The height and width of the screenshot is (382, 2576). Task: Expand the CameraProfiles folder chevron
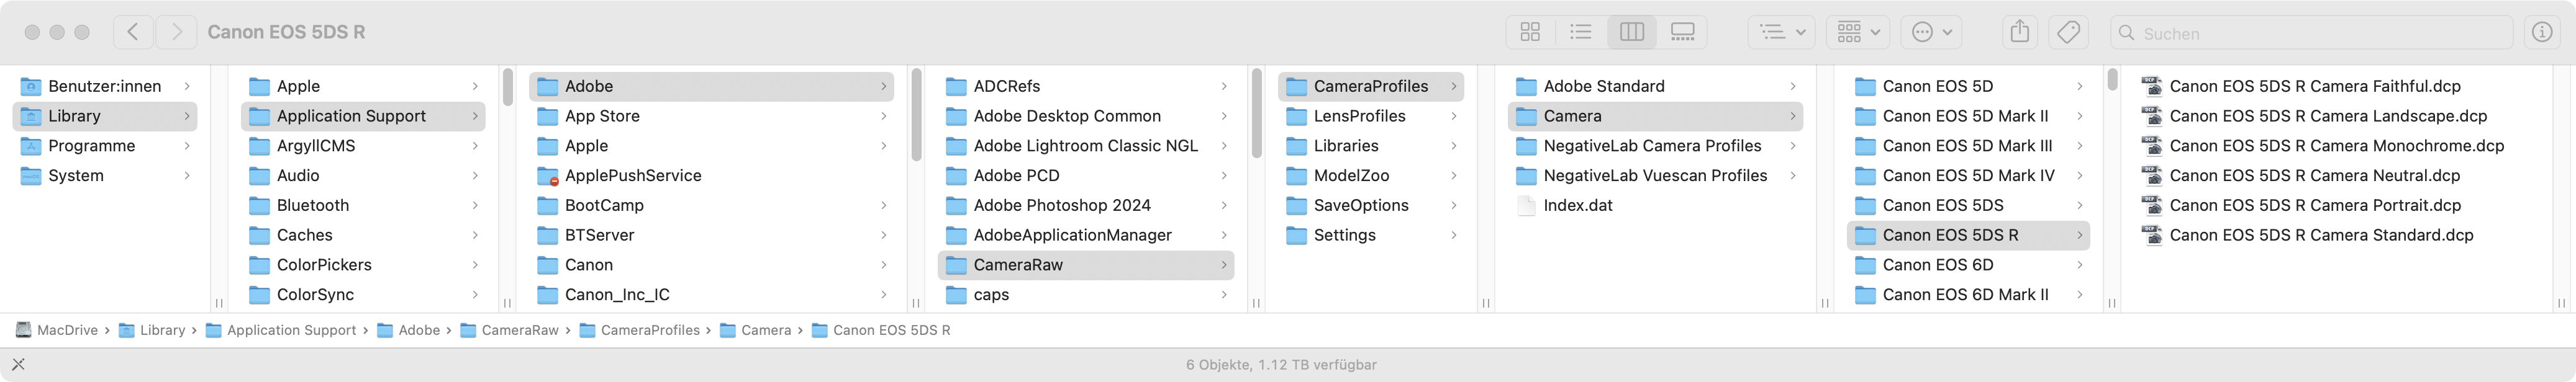click(1454, 86)
